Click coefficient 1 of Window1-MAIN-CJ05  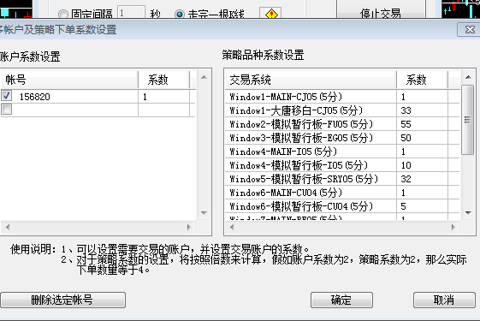coord(422,97)
